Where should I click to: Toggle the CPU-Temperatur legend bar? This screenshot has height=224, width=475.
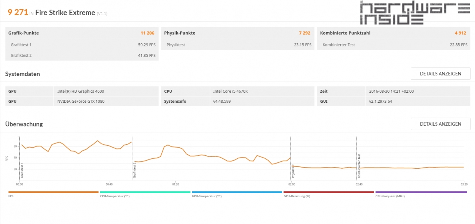point(145,192)
